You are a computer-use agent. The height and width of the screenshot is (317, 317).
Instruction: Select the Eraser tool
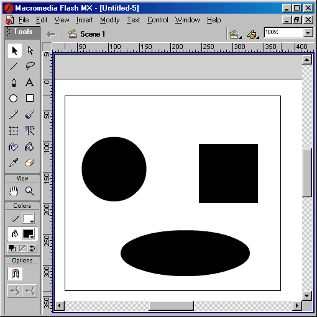30,163
